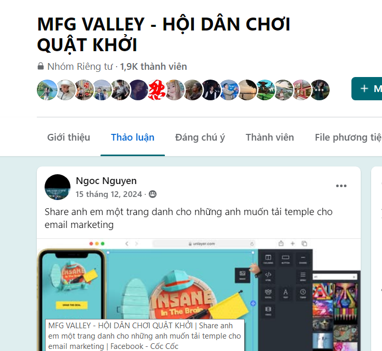The height and width of the screenshot is (351, 382).
Task: Go to the Thành viên tab
Action: coord(270,138)
